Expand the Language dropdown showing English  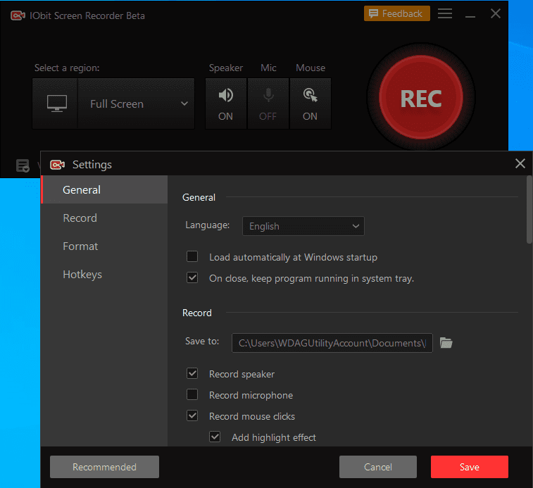pos(303,226)
